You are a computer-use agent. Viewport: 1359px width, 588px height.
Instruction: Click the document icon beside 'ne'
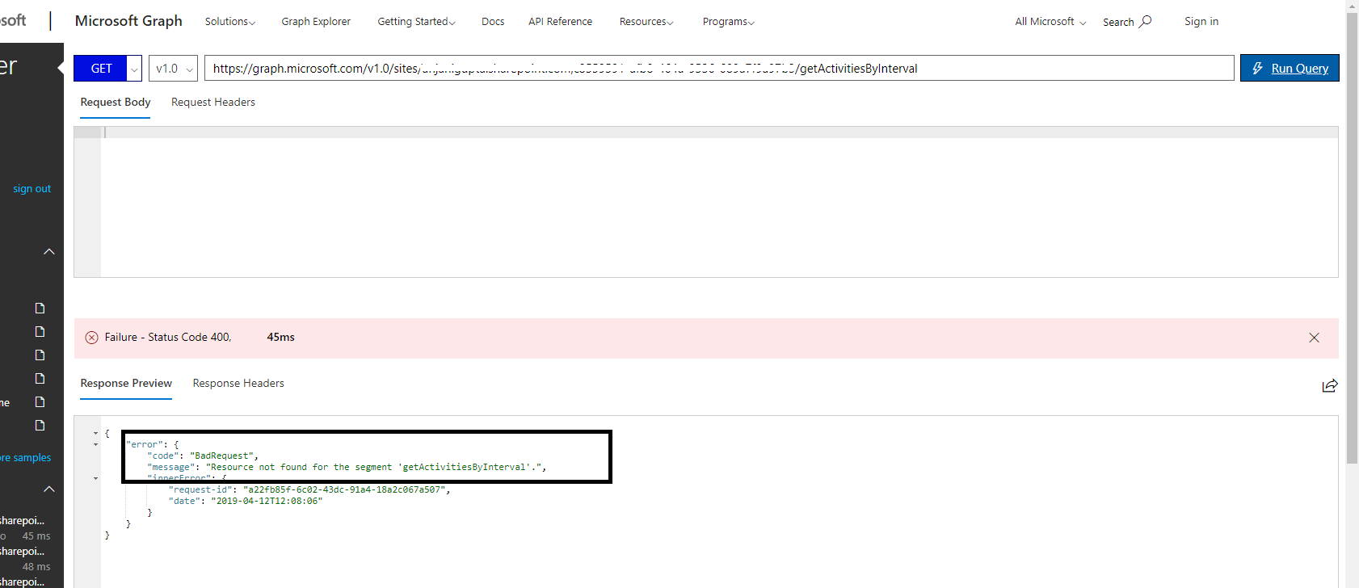tap(40, 401)
